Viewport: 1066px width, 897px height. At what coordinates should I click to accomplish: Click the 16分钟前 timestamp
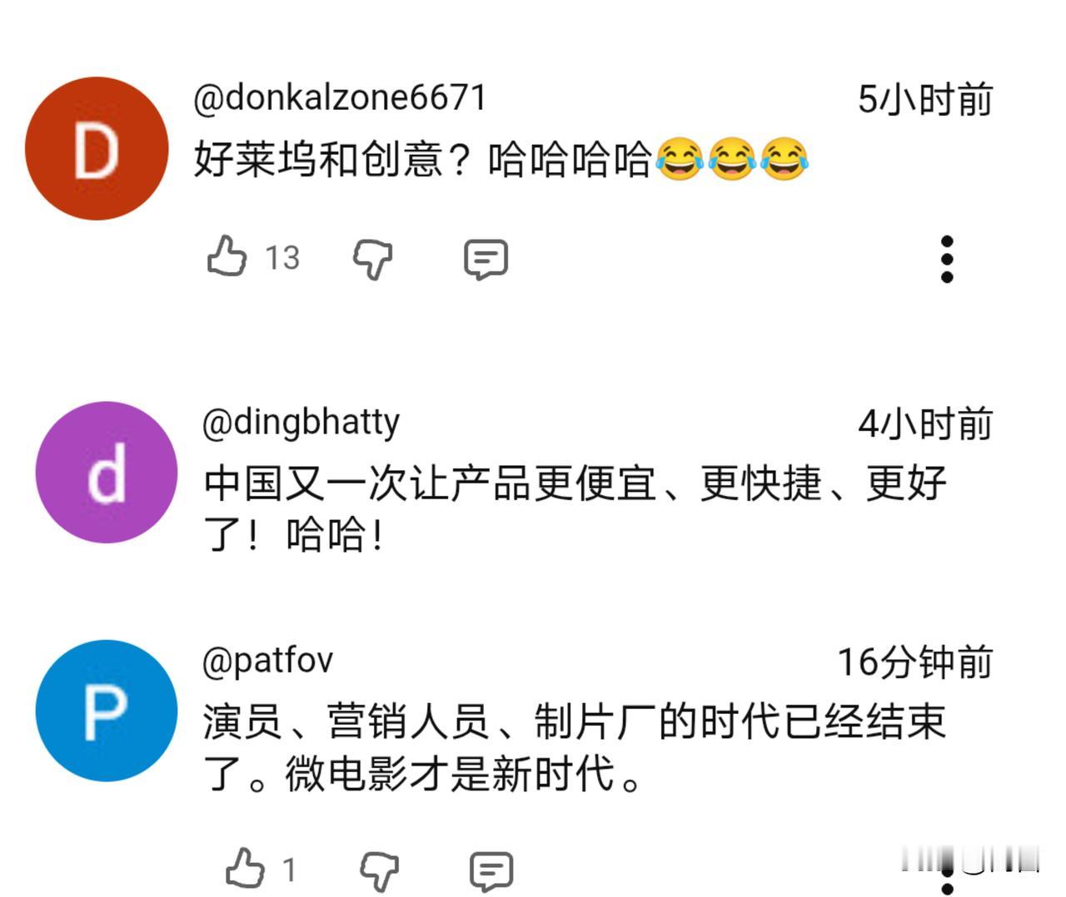[x=915, y=662]
